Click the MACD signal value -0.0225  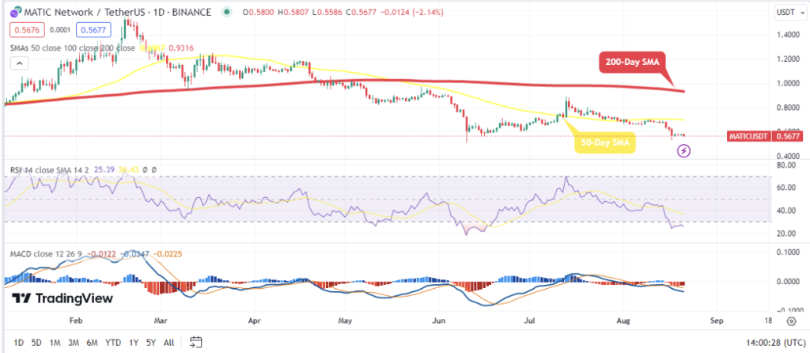tap(169, 254)
